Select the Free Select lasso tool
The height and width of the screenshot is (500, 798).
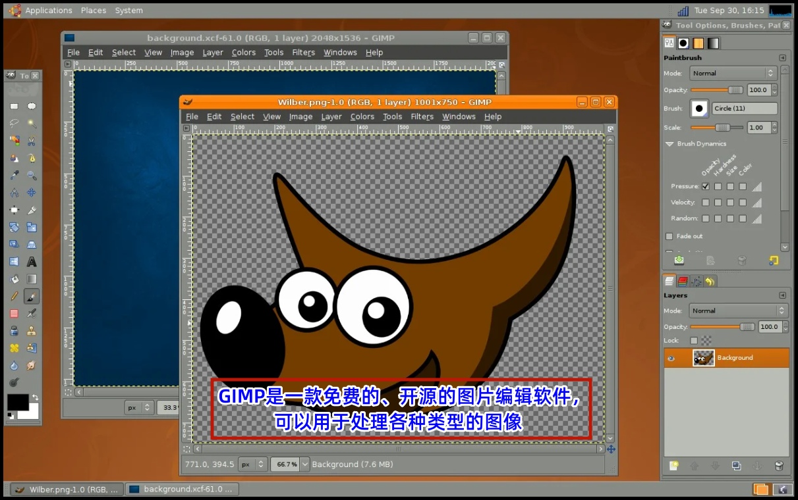pos(14,123)
